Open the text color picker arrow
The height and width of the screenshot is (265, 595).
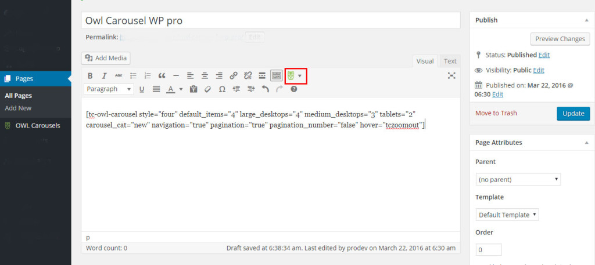[181, 89]
